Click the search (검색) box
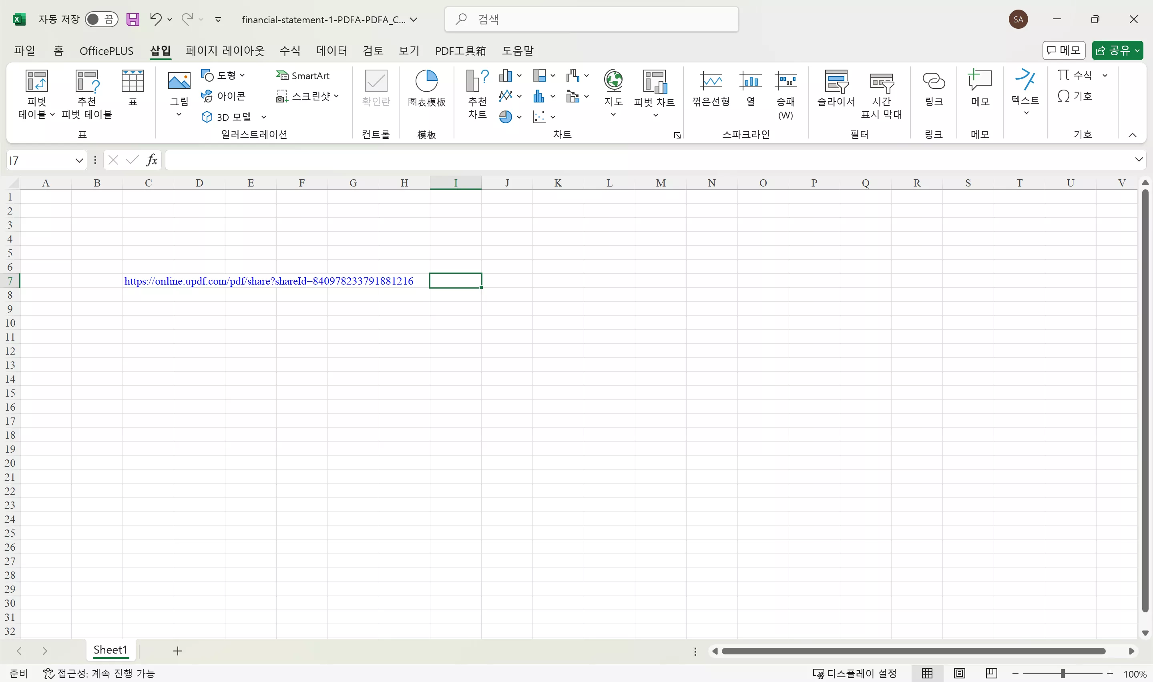The width and height of the screenshot is (1153, 682). point(591,19)
